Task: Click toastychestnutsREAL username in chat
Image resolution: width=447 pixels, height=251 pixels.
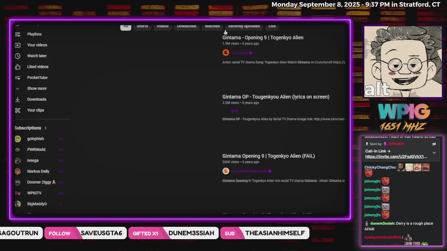Action: point(383,237)
